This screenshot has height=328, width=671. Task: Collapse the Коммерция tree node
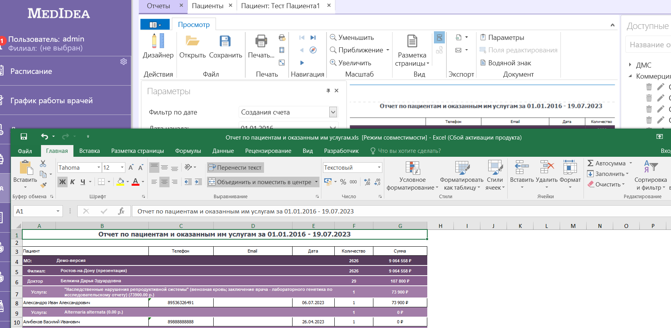(630, 76)
